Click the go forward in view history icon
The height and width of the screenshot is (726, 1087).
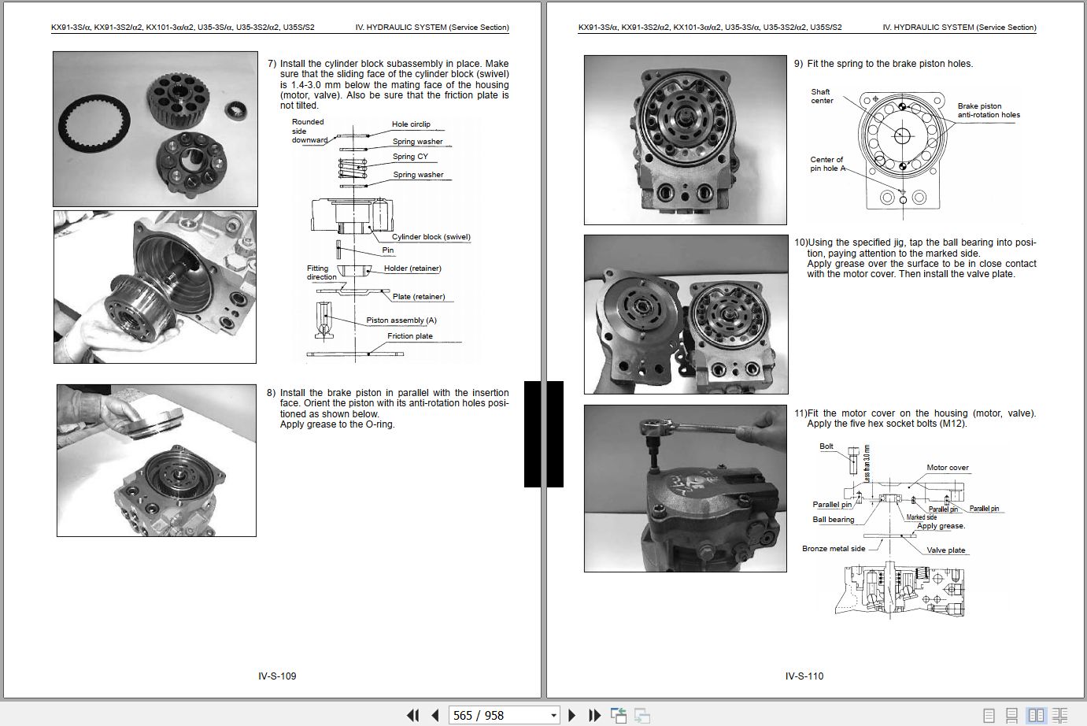point(642,715)
